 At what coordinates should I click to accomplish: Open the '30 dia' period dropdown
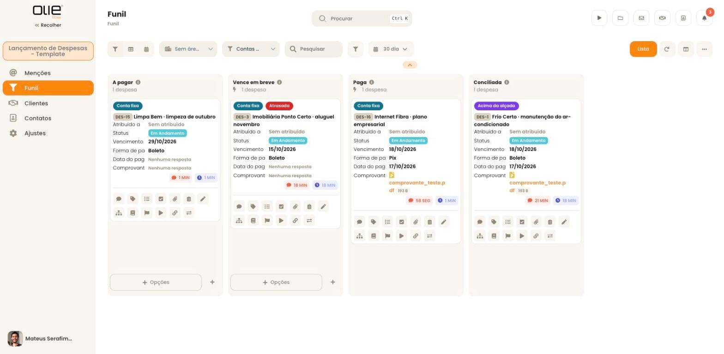point(391,49)
